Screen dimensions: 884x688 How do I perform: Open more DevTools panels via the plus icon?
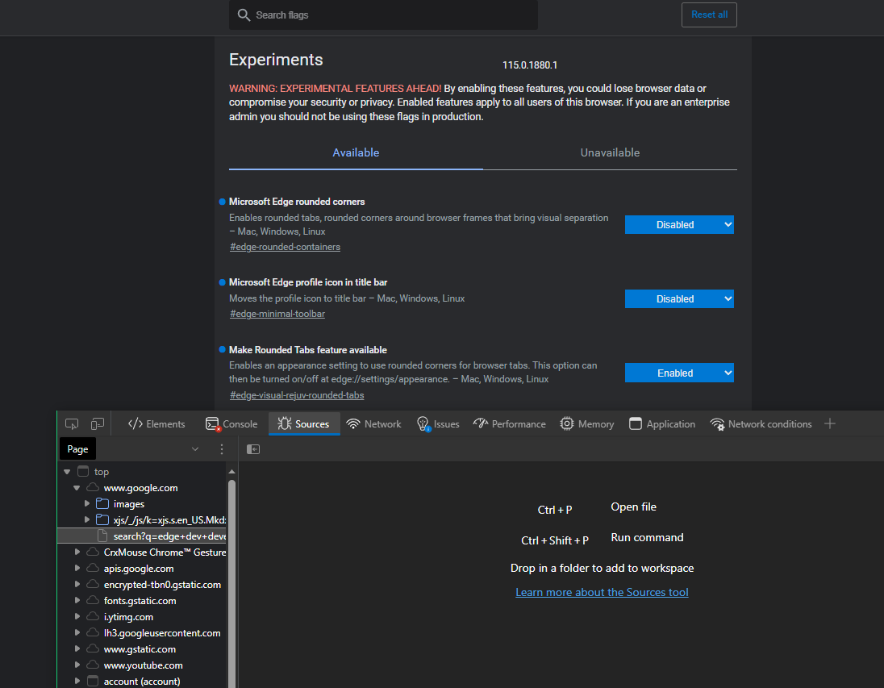click(831, 423)
